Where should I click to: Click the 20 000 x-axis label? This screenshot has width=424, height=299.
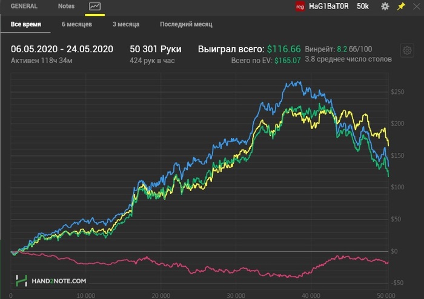click(x=161, y=295)
